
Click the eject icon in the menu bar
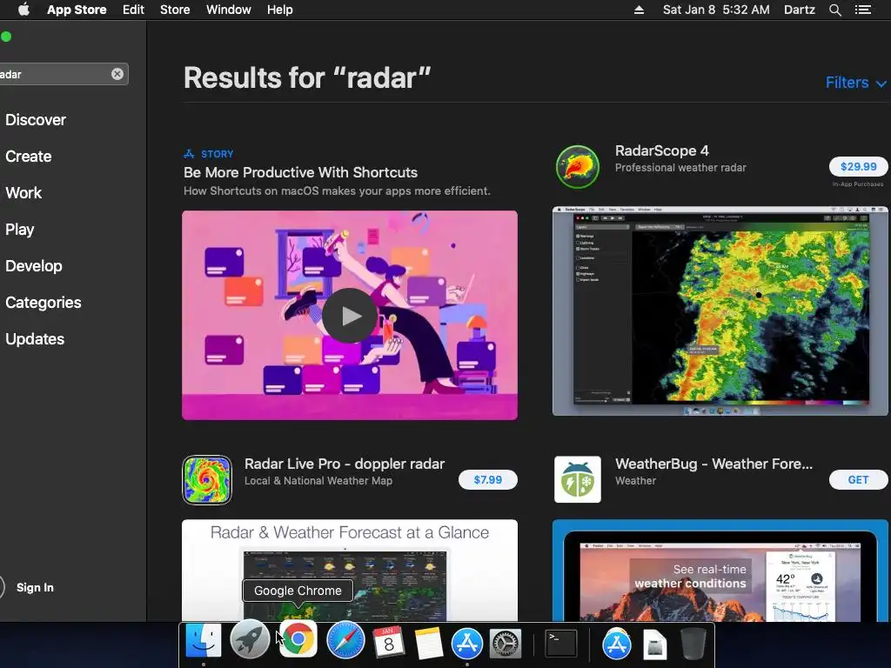pyautogui.click(x=640, y=10)
